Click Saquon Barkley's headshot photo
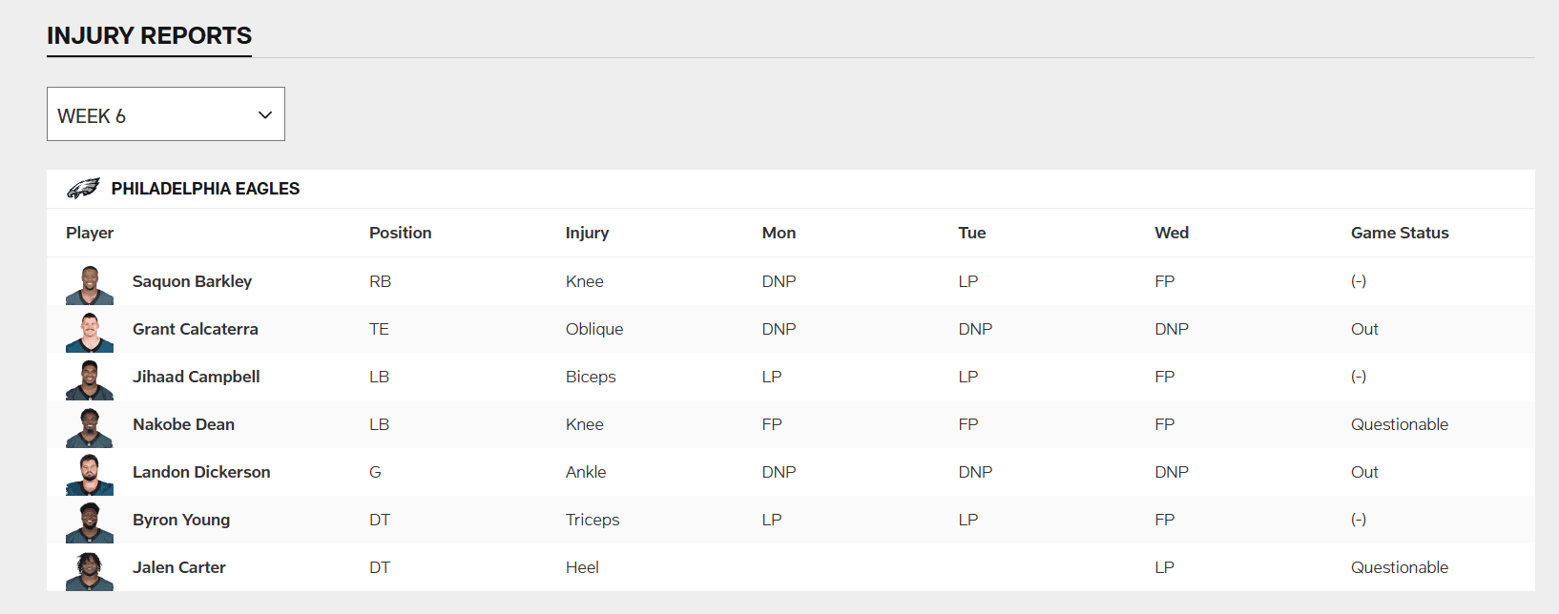1559x614 pixels. coord(90,284)
